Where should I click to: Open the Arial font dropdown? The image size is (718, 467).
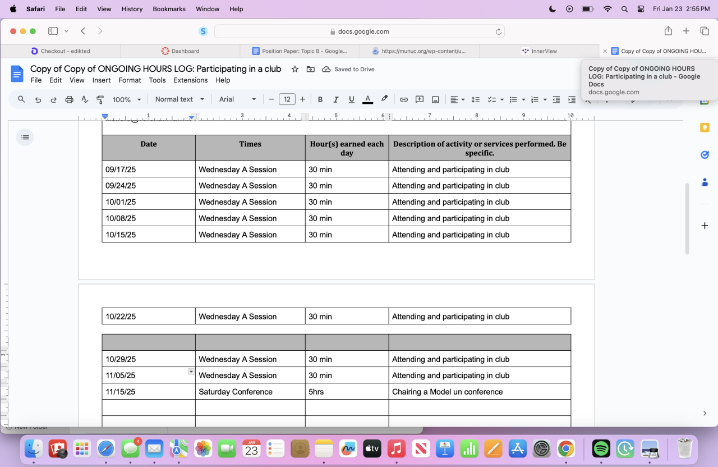(237, 99)
